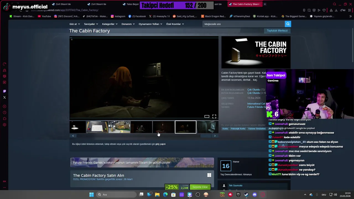Click Psikolojik Korku tag
The height and width of the screenshot is (199, 354).
coord(238,129)
